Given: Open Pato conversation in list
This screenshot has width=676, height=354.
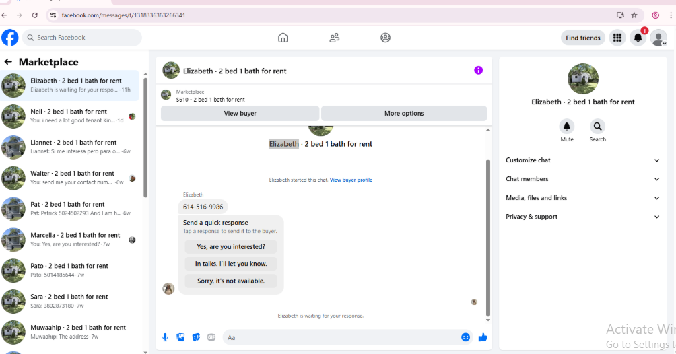Looking at the screenshot, I should pyautogui.click(x=70, y=271).
